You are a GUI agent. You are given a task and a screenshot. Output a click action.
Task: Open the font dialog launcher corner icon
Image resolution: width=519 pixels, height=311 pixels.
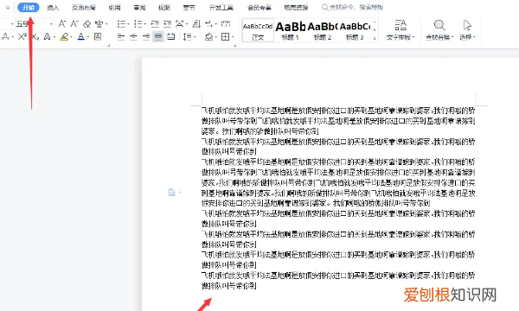coord(108,45)
